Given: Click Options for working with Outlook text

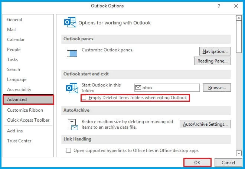Looking at the screenshot, I should click(115, 23).
